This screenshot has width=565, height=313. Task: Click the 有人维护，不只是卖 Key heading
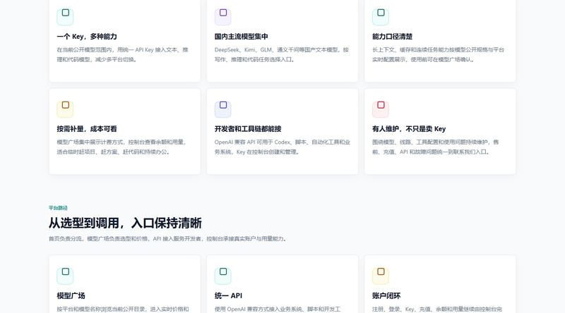pyautogui.click(x=409, y=129)
